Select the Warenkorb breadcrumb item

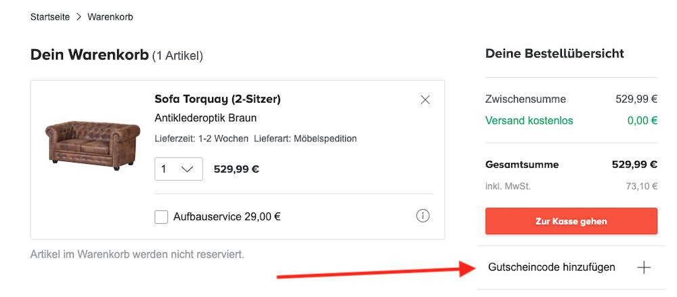[x=110, y=17]
